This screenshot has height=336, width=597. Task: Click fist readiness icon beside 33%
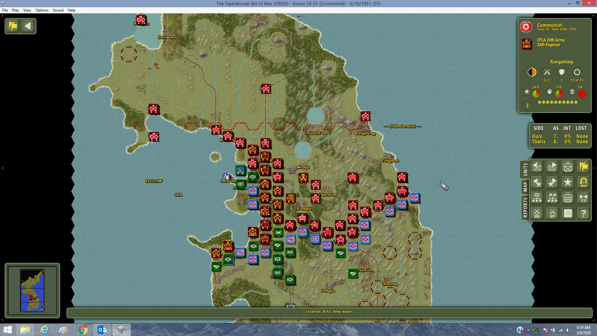point(550,92)
